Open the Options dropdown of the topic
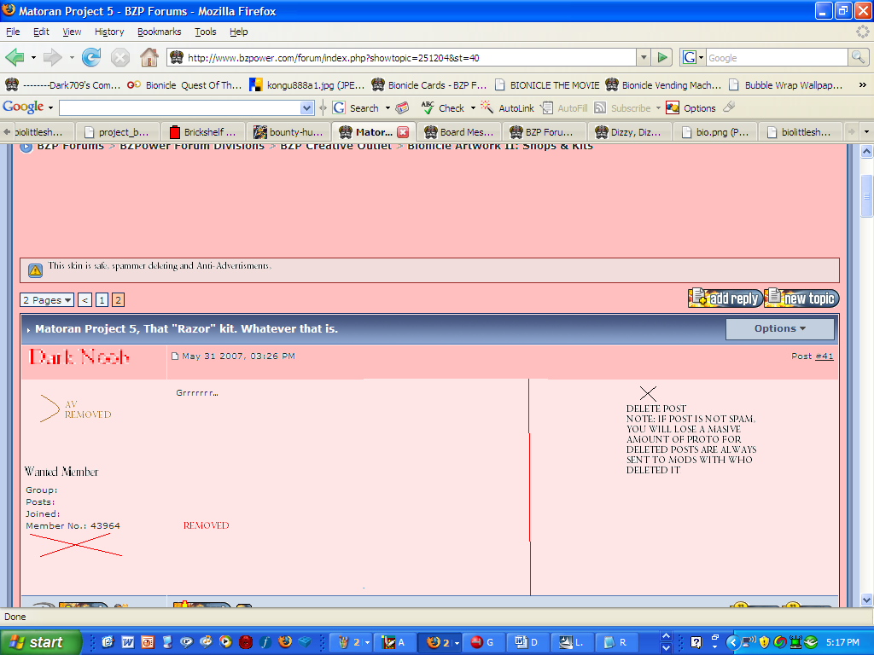874x655 pixels. (x=779, y=328)
